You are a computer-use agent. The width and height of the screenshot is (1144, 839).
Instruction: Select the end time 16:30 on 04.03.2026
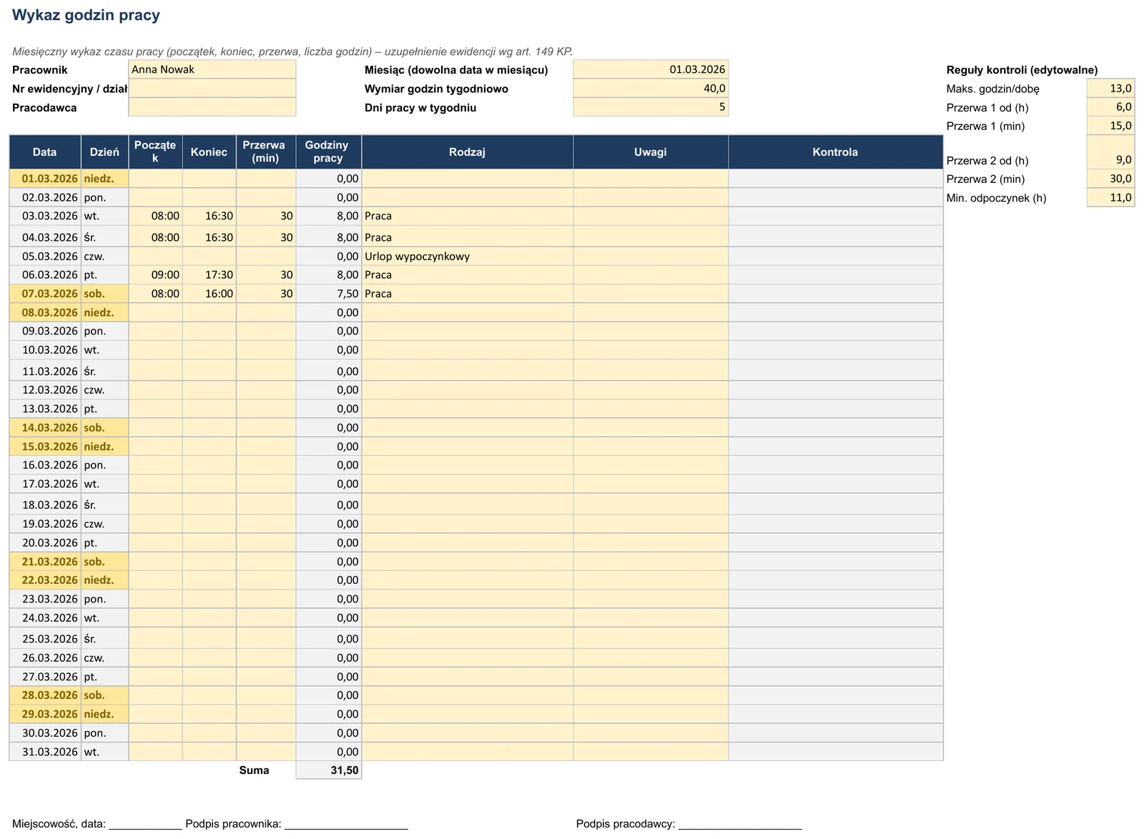[209, 237]
